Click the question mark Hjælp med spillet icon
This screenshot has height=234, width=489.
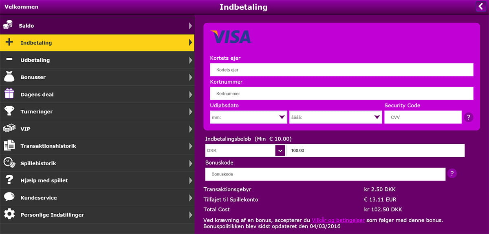(9, 180)
